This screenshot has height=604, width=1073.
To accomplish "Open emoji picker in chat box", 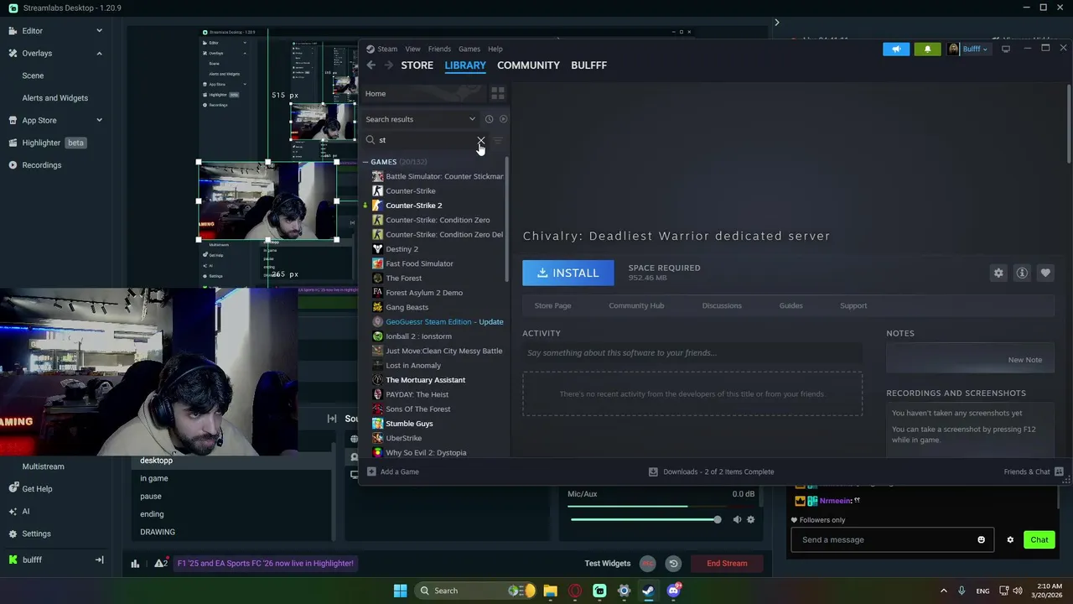I will (982, 540).
